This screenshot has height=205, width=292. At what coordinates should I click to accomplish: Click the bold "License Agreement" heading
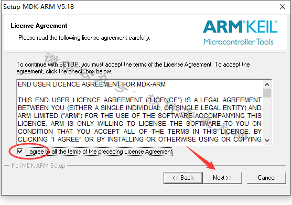click(x=39, y=26)
